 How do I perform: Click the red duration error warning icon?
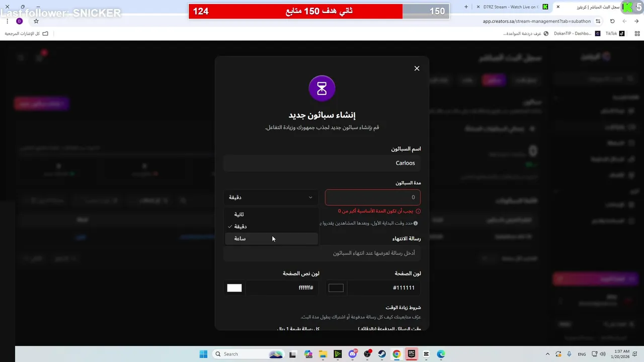pyautogui.click(x=418, y=211)
